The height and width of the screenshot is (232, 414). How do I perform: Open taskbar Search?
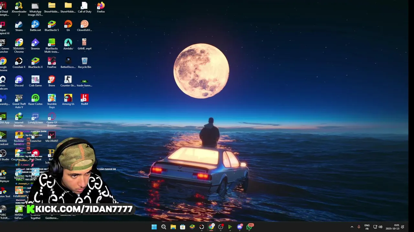164,227
